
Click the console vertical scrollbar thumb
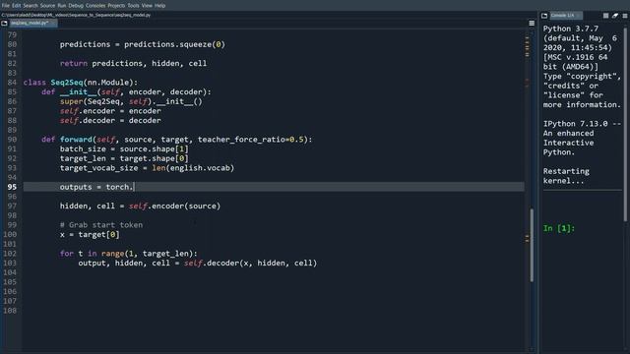(x=625, y=125)
